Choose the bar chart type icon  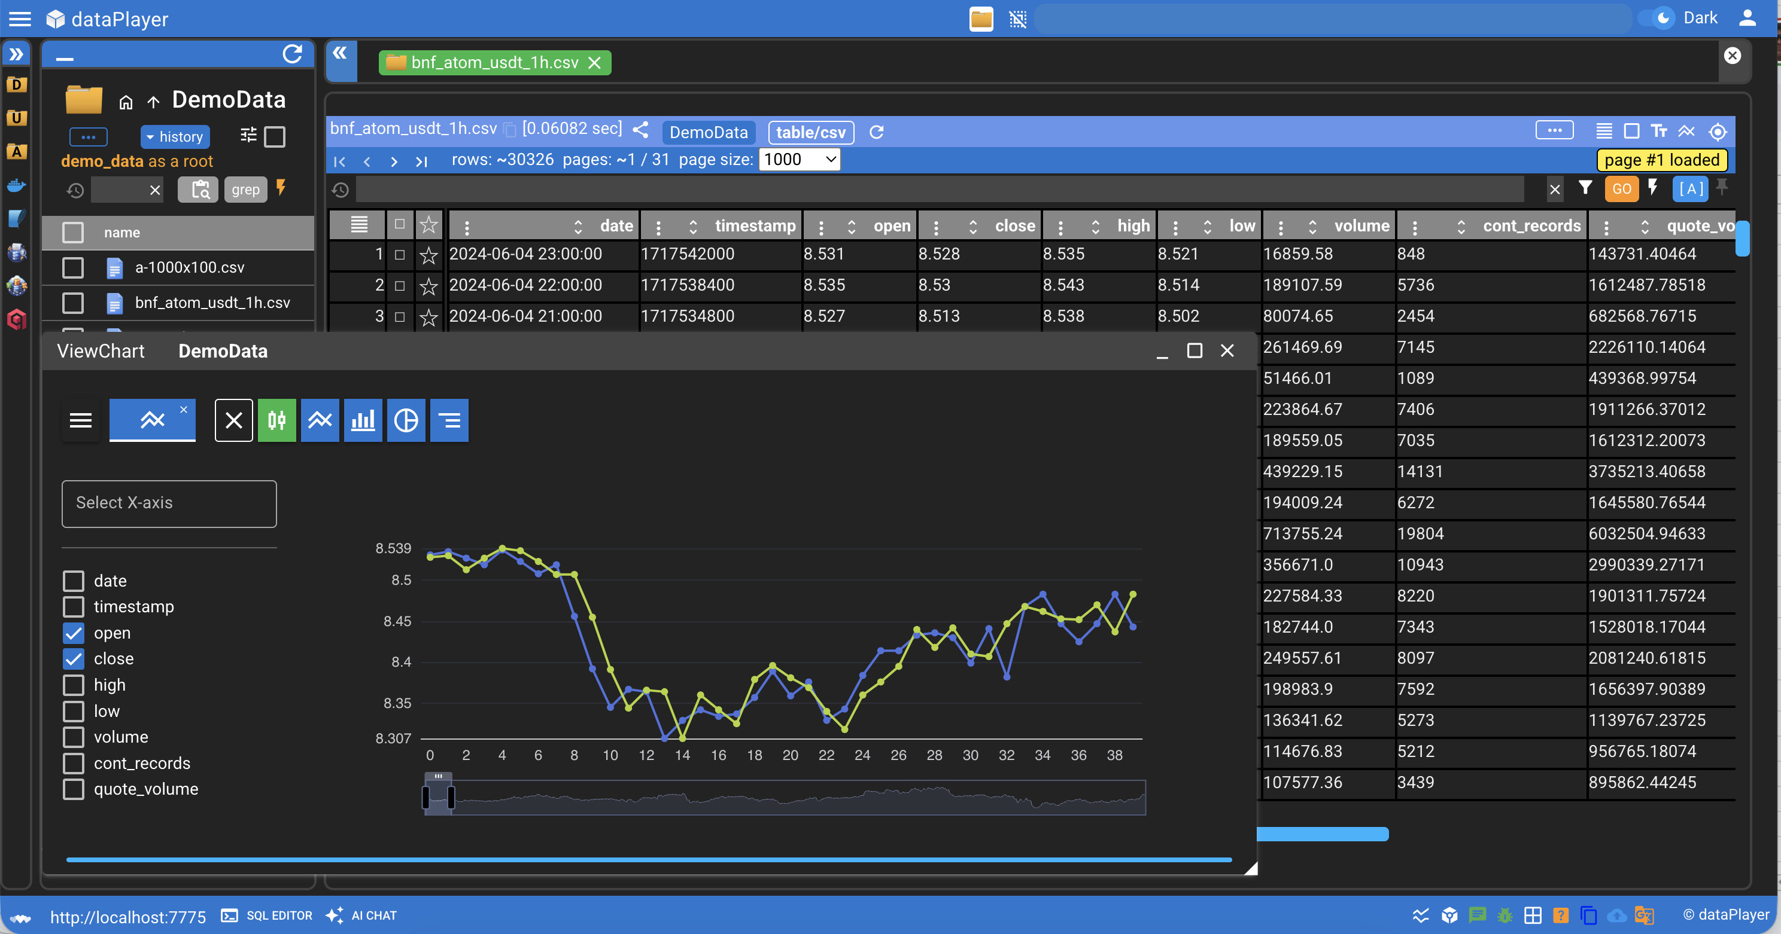pyautogui.click(x=362, y=420)
